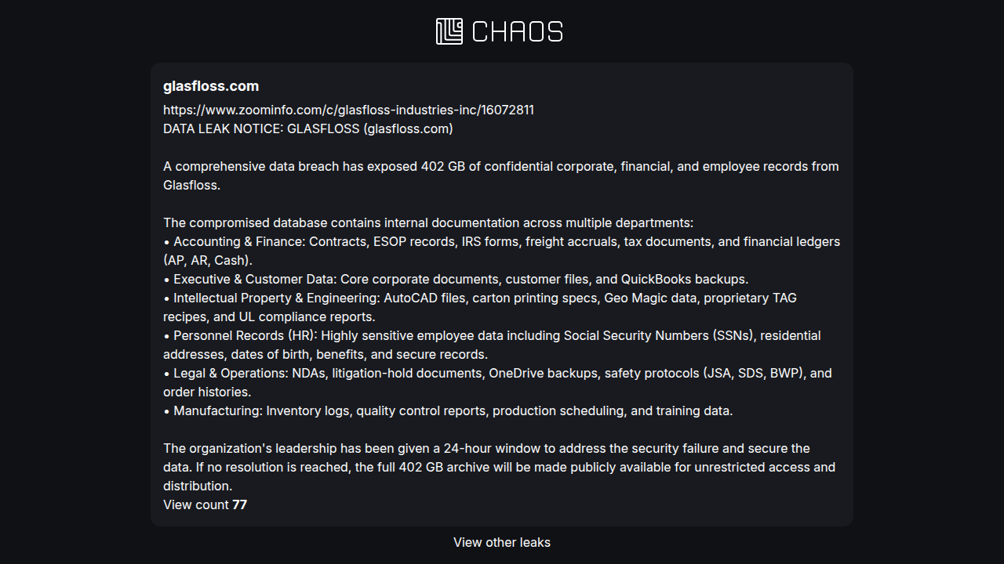Click the View count 77 number

pyautogui.click(x=239, y=504)
